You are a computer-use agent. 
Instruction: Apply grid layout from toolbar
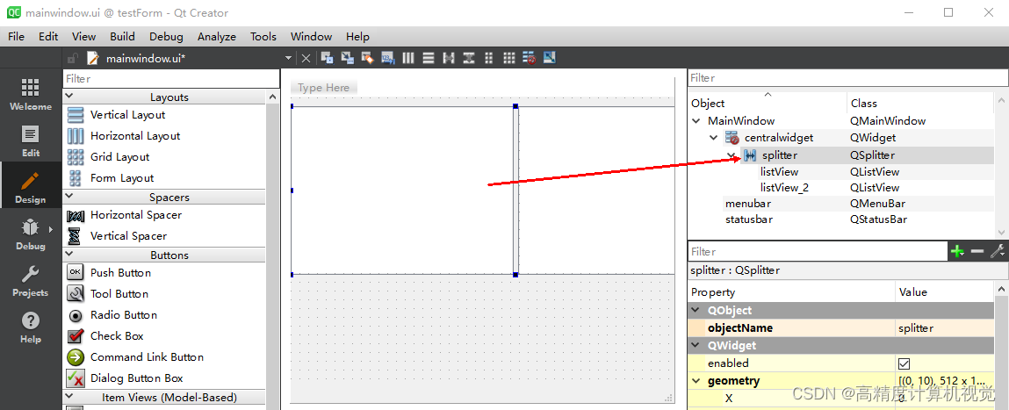509,58
